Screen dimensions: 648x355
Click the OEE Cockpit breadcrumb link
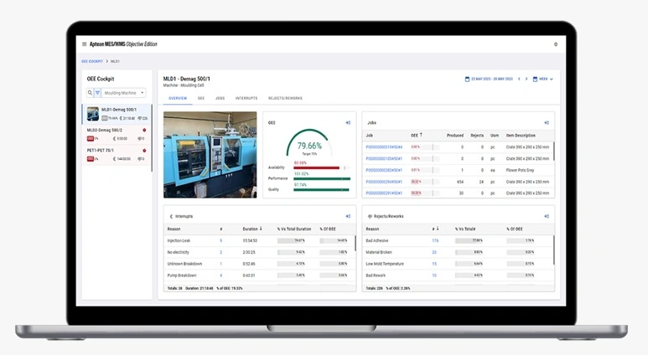coord(92,61)
